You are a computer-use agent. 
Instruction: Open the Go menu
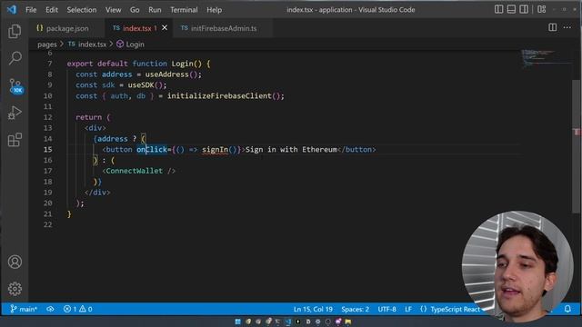coord(135,10)
